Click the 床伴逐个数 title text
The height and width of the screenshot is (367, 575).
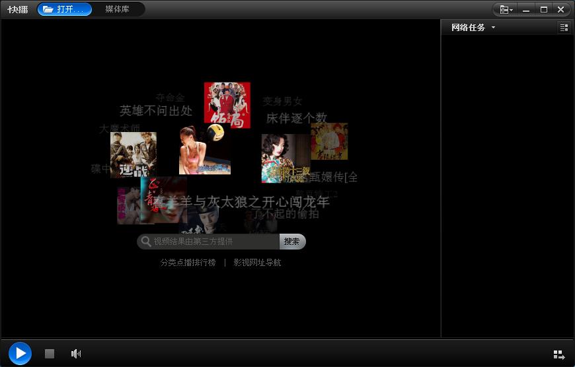click(296, 118)
